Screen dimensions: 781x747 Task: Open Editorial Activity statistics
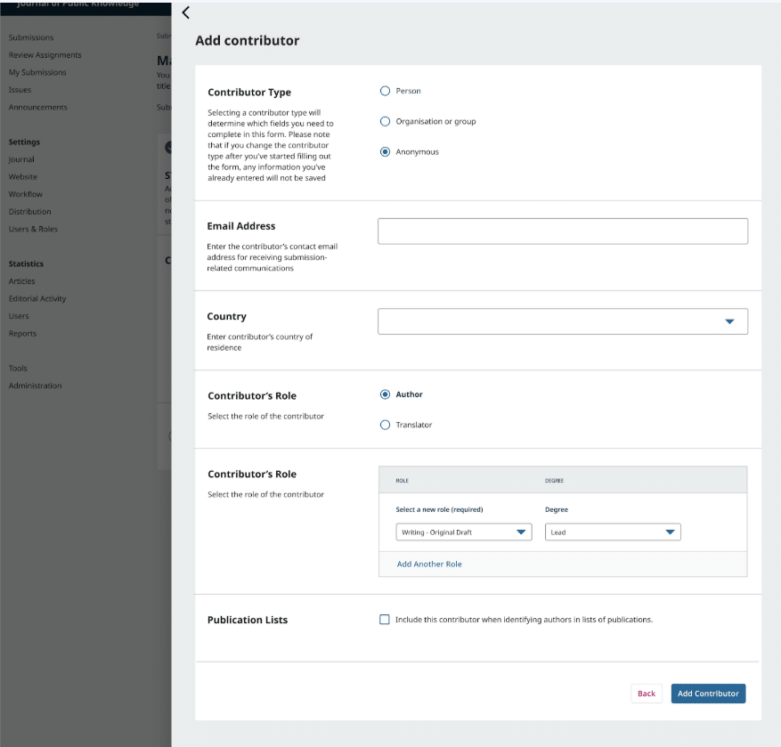coord(37,299)
